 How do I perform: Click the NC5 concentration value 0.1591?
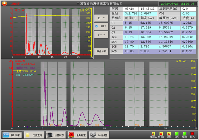[188, 51]
